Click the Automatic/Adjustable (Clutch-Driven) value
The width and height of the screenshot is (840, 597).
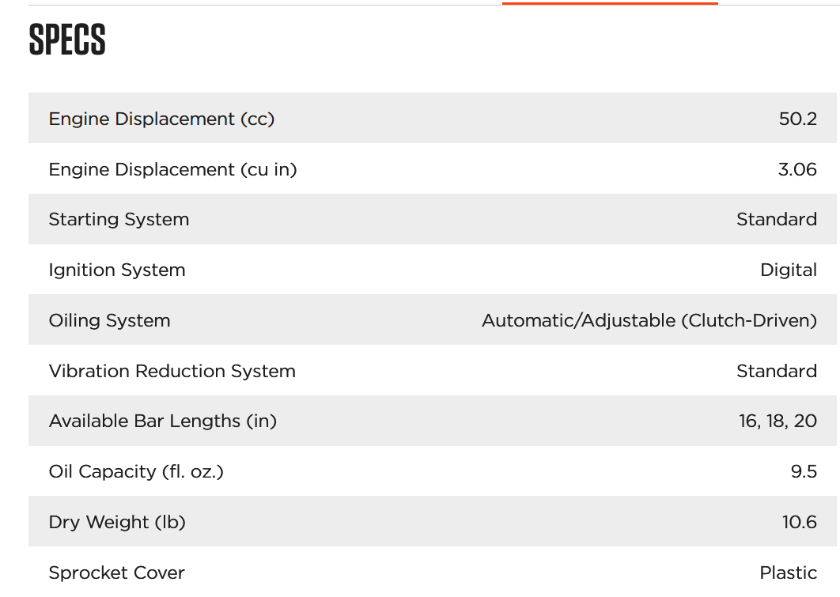point(649,320)
